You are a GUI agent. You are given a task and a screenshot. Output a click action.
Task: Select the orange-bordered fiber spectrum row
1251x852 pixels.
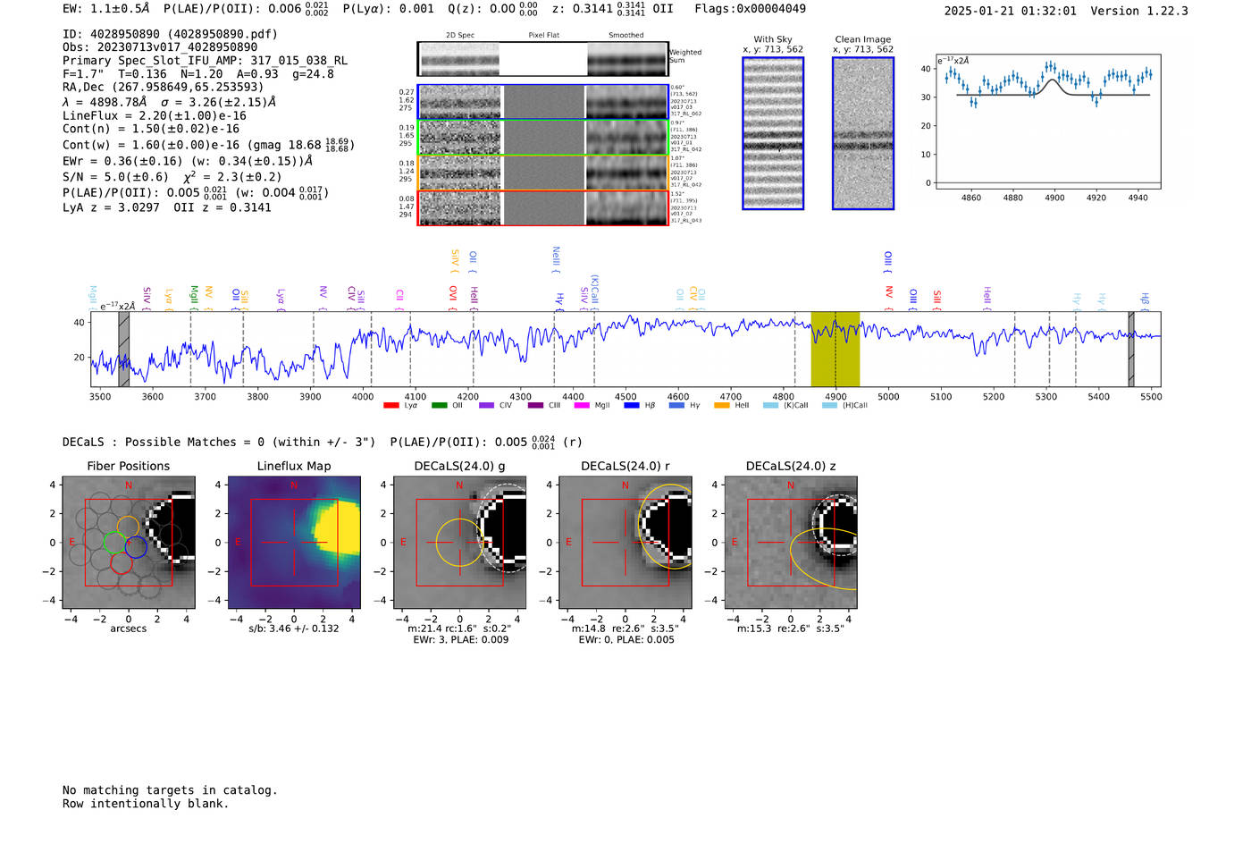coord(543,173)
